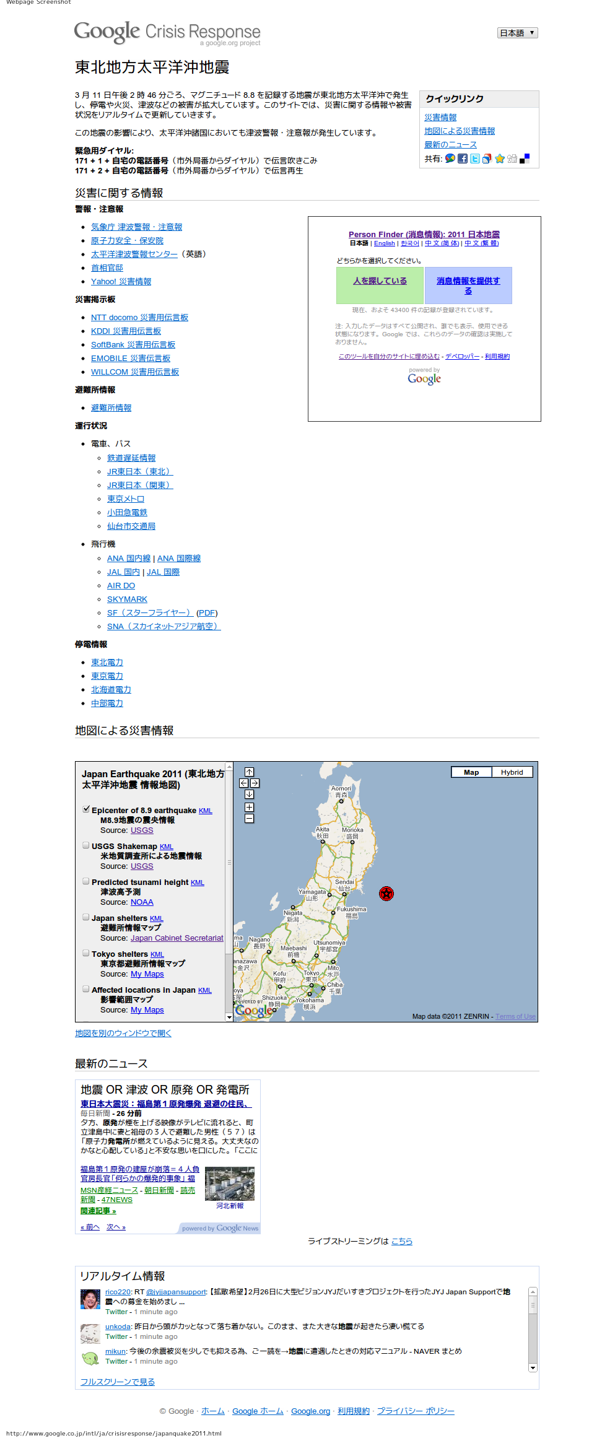This screenshot has width=615, height=1438.
Task: Pan the map upward
Action: (x=249, y=772)
